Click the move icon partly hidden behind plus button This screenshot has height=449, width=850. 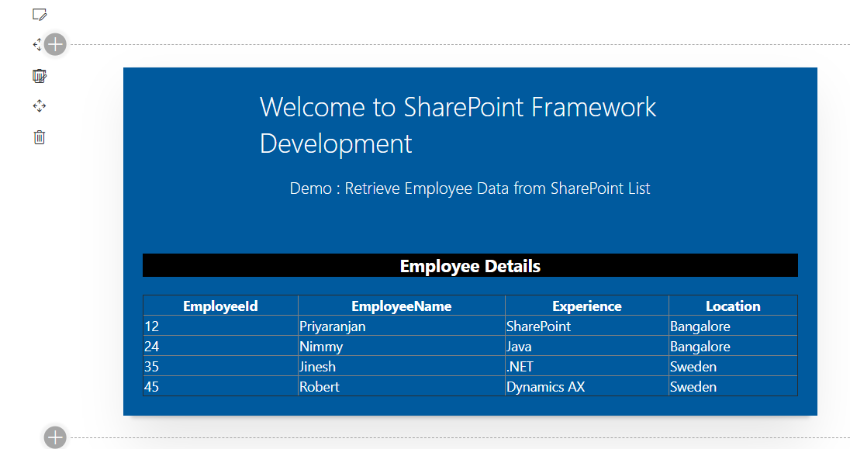tap(37, 44)
